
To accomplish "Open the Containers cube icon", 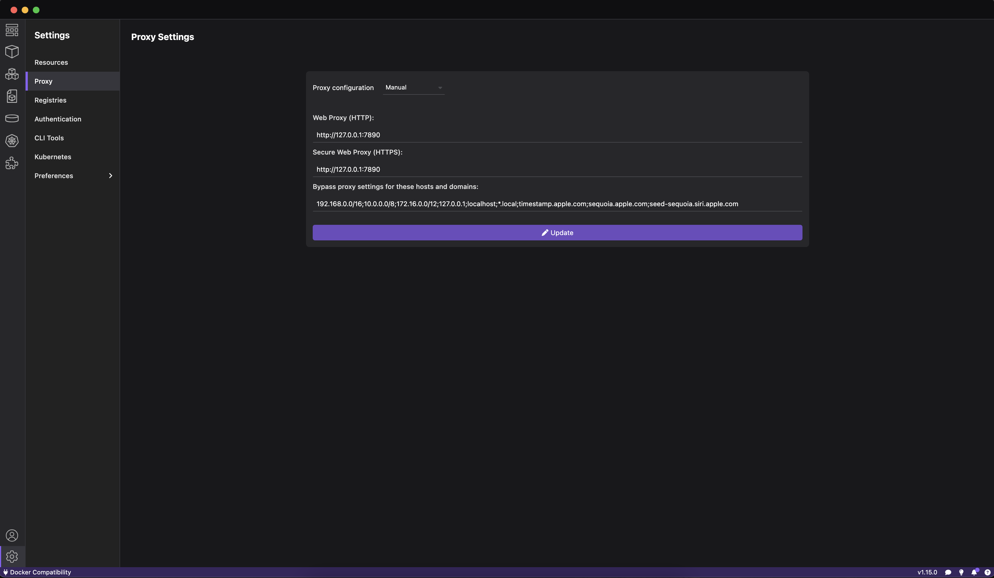I will click(x=12, y=52).
